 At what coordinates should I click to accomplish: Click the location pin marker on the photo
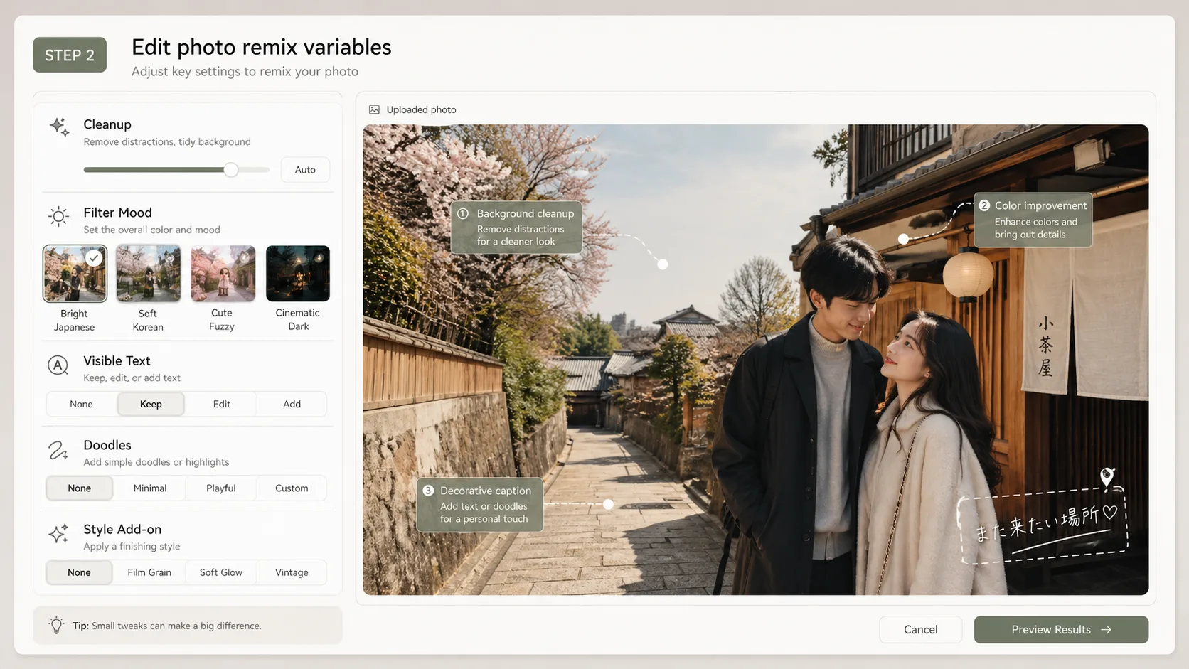1106,477
